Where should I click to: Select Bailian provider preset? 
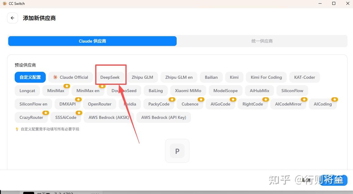(211, 77)
